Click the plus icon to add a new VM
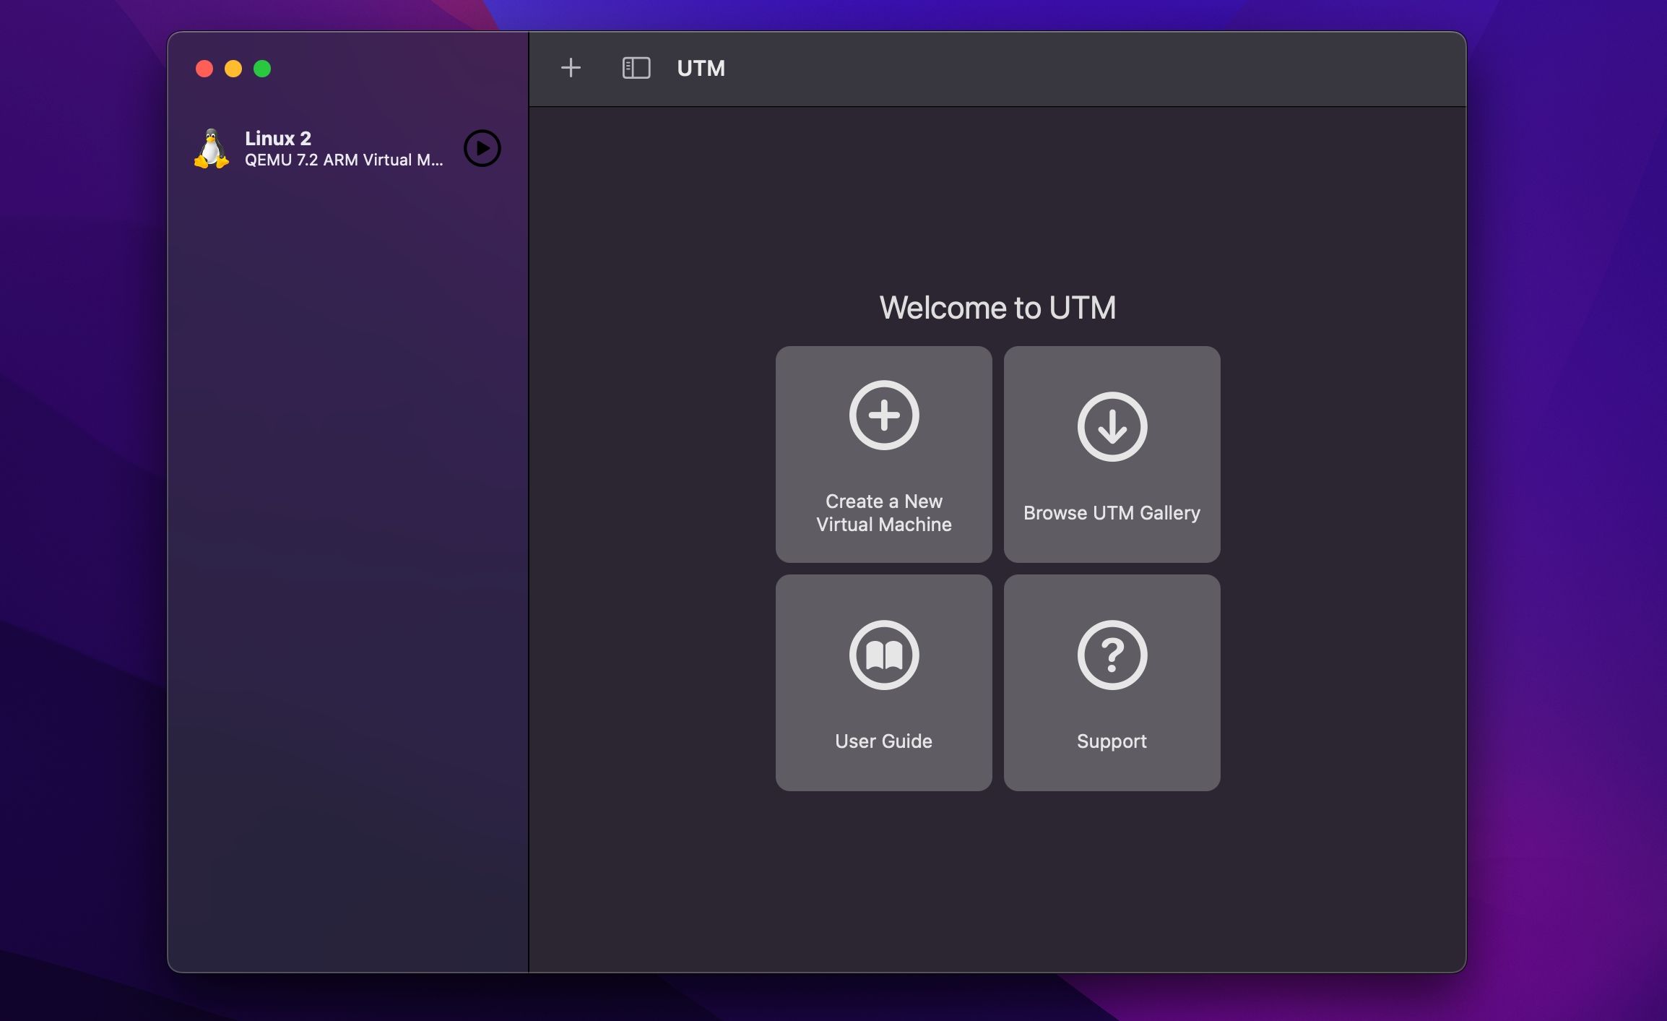This screenshot has width=1667, height=1021. [x=571, y=67]
